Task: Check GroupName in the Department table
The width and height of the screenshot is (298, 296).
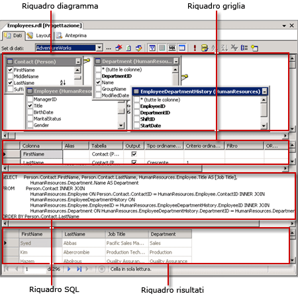Action: tap(98, 89)
